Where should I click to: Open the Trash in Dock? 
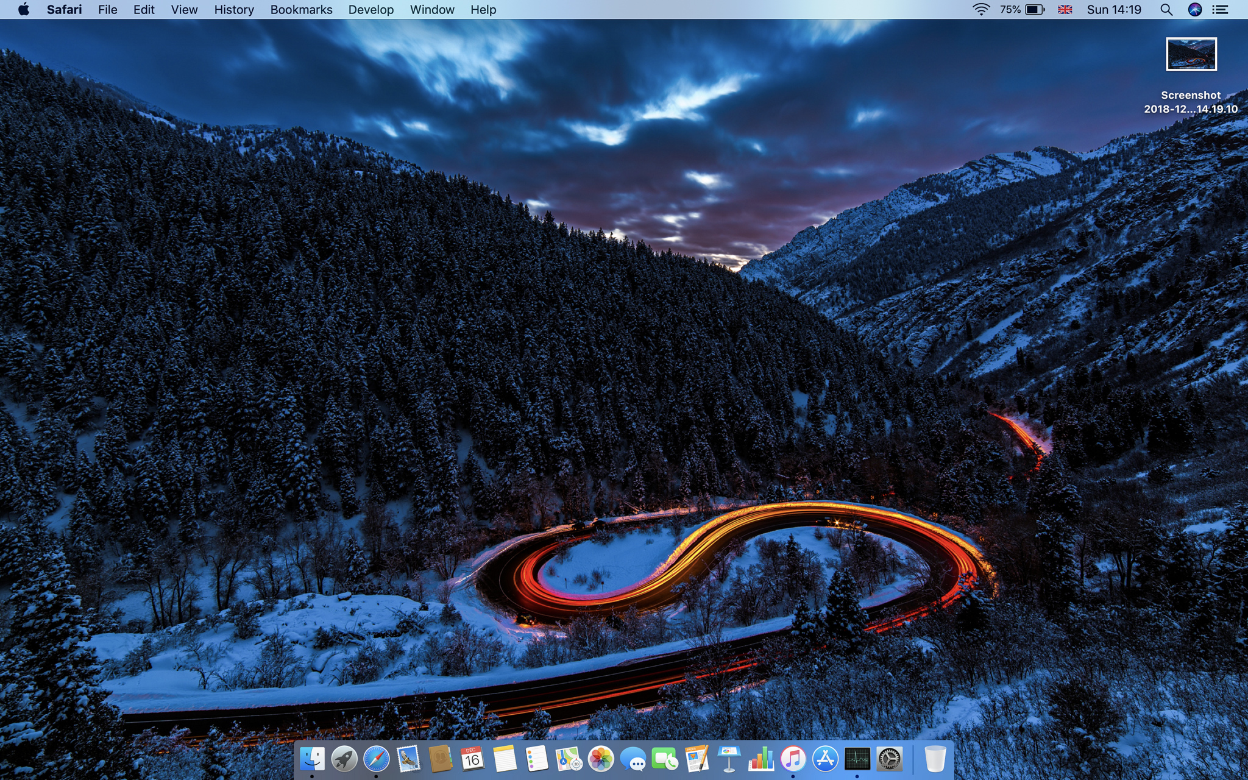click(x=935, y=759)
